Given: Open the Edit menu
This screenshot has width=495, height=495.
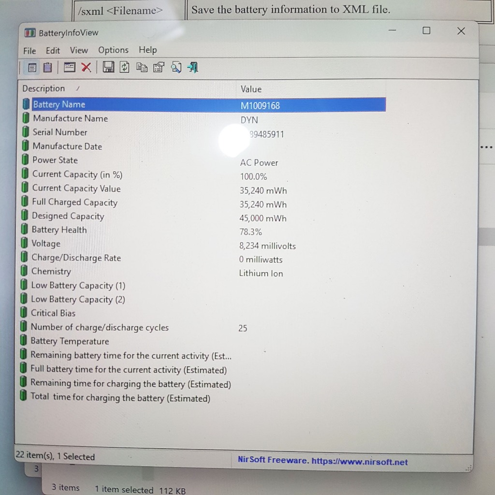Looking at the screenshot, I should [53, 50].
